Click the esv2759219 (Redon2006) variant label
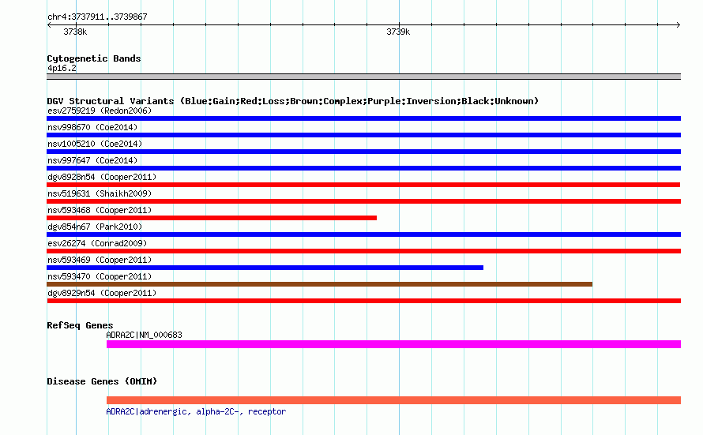The width and height of the screenshot is (703, 435). [x=100, y=111]
